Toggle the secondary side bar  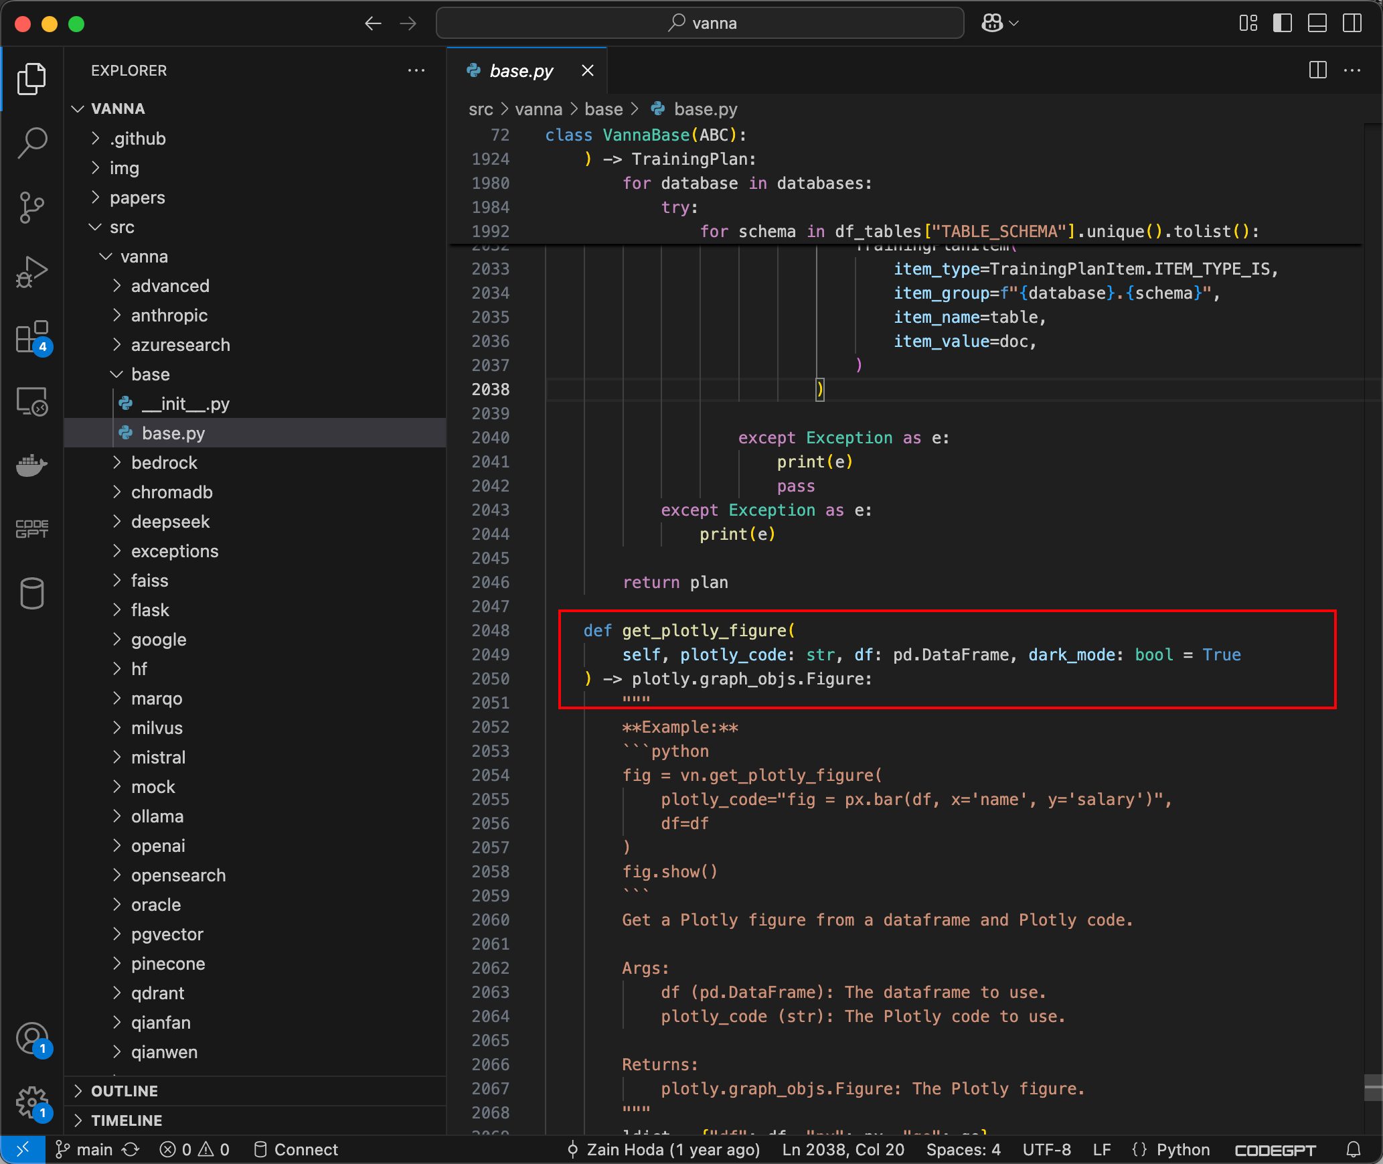pos(1352,23)
